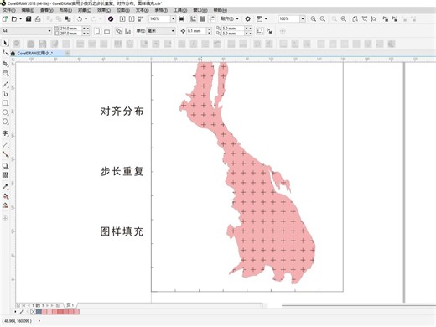
Task: Click the Zoom Out magnifier icon
Action: tap(323, 19)
